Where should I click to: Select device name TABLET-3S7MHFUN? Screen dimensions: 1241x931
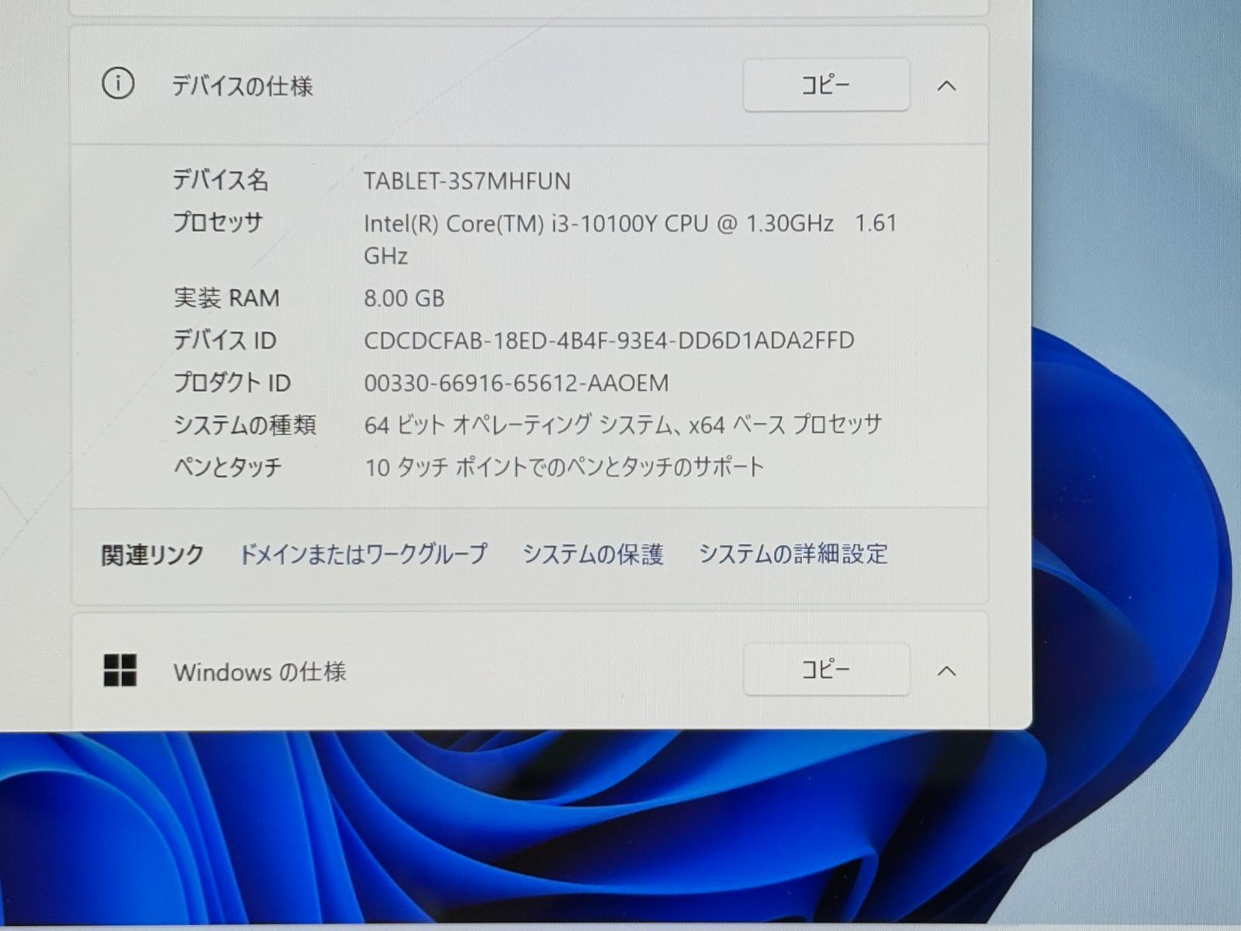467,182
